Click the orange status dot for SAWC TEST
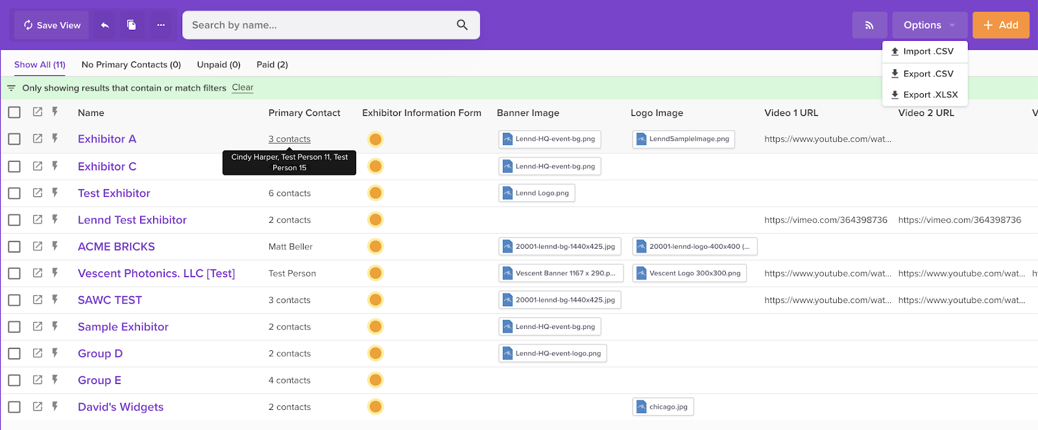Image resolution: width=1038 pixels, height=430 pixels. (x=375, y=300)
